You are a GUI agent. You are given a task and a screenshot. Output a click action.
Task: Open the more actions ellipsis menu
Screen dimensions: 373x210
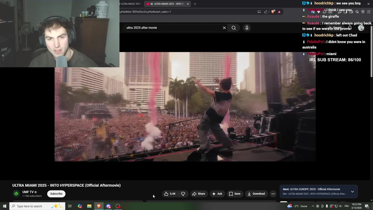click(273, 194)
